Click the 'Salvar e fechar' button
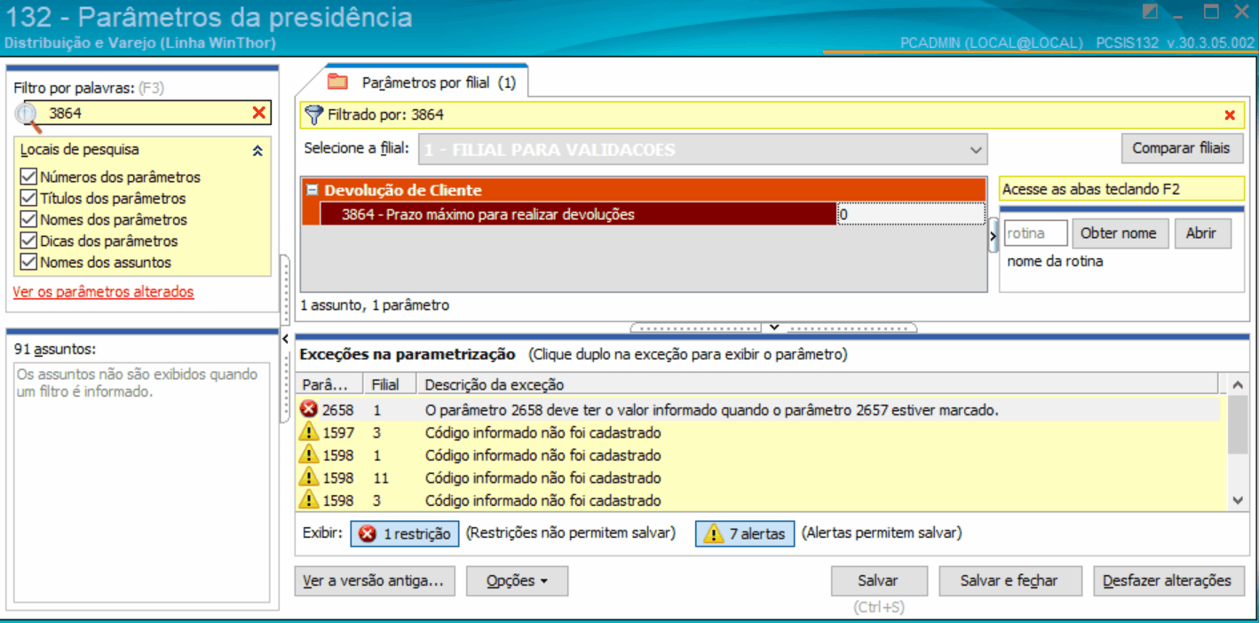 click(1010, 581)
